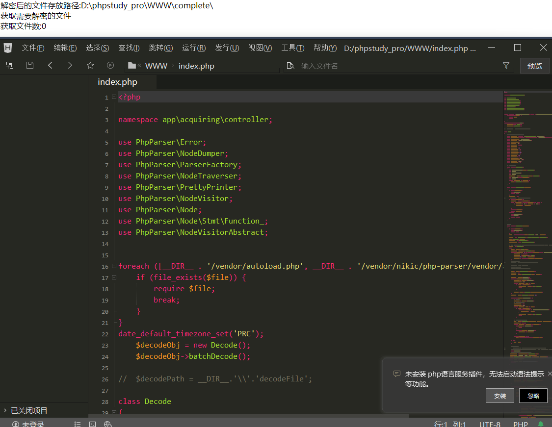Screen dimensions: 552x427
Task: Bookmark file using the star icon
Action: (90, 65)
